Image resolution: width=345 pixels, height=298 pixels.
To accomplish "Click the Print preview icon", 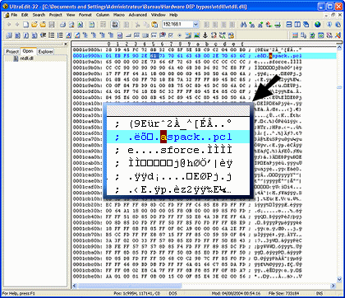I will (x=71, y=25).
